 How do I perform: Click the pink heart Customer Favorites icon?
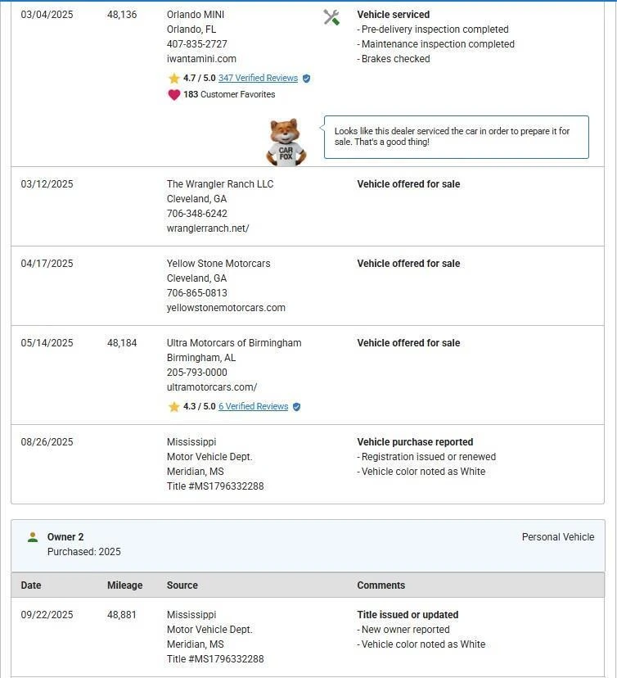[x=173, y=95]
